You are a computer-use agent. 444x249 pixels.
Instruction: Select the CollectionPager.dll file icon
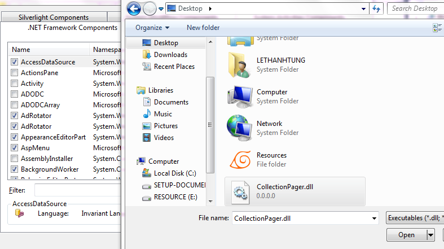[240, 192]
